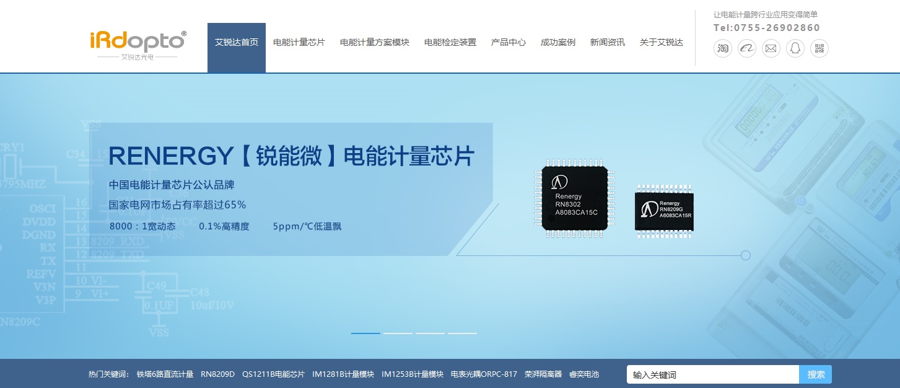The height and width of the screenshot is (388, 900).
Task: Open the QQ penguin chat icon
Action: pos(795,48)
